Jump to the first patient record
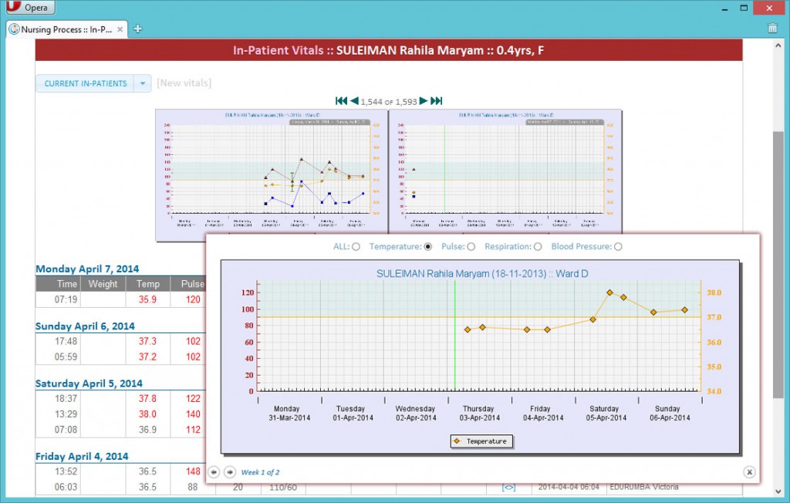 coord(342,100)
